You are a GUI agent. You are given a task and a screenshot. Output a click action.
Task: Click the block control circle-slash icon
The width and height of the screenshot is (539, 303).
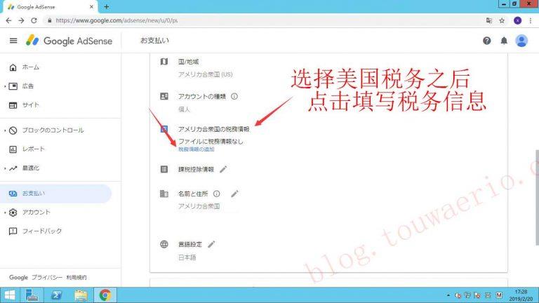click(x=13, y=130)
